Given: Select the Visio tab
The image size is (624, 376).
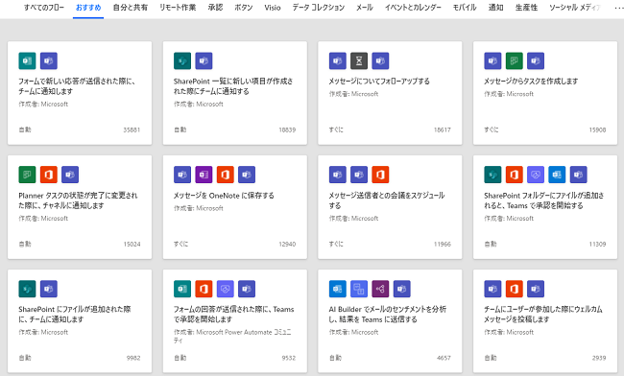Looking at the screenshot, I should pyautogui.click(x=273, y=8).
